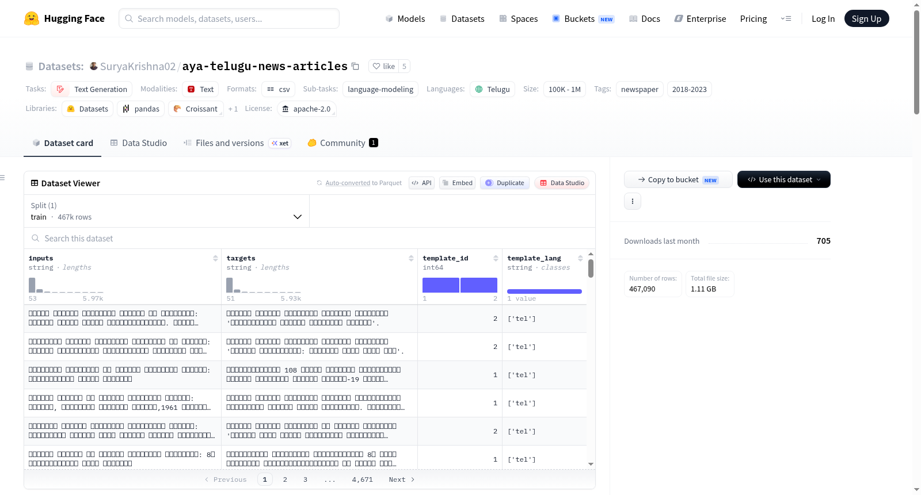Click the like count 5
Image resolution: width=921 pixels, height=495 pixels.
(404, 66)
